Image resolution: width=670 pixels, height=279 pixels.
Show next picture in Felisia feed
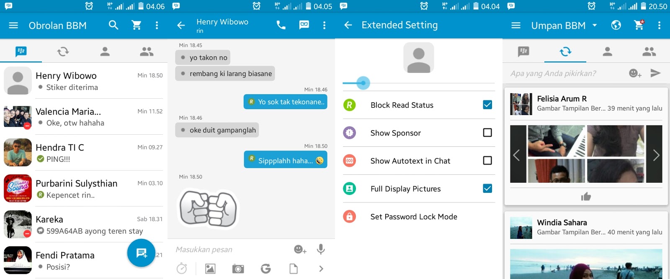coord(656,155)
